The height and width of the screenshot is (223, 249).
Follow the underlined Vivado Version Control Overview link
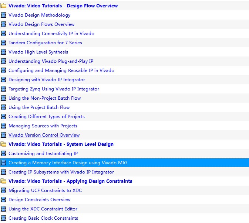tap(44, 135)
